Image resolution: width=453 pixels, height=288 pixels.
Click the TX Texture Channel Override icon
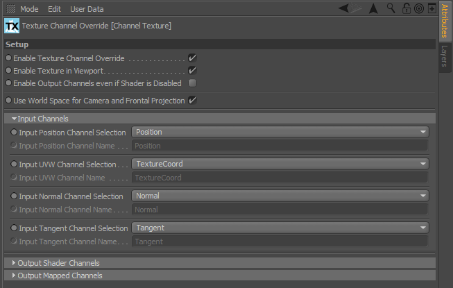point(12,26)
